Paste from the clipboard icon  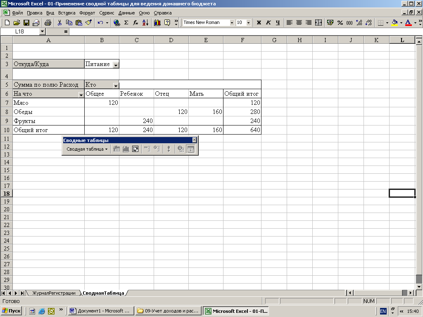tap(79, 23)
